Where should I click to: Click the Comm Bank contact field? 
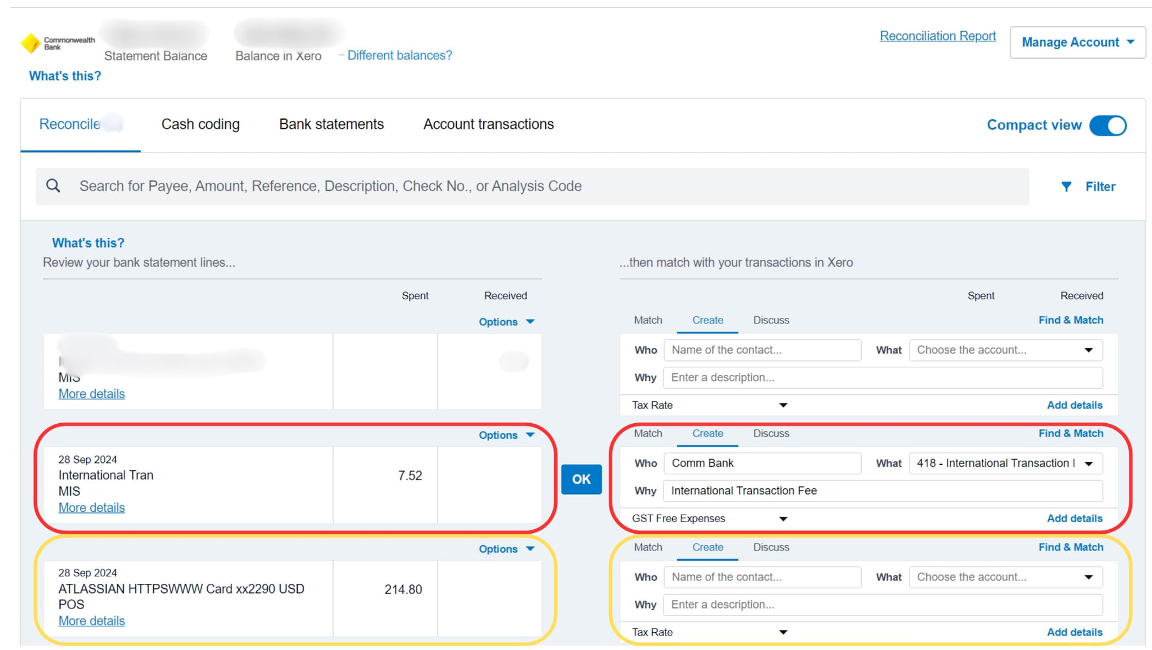761,463
